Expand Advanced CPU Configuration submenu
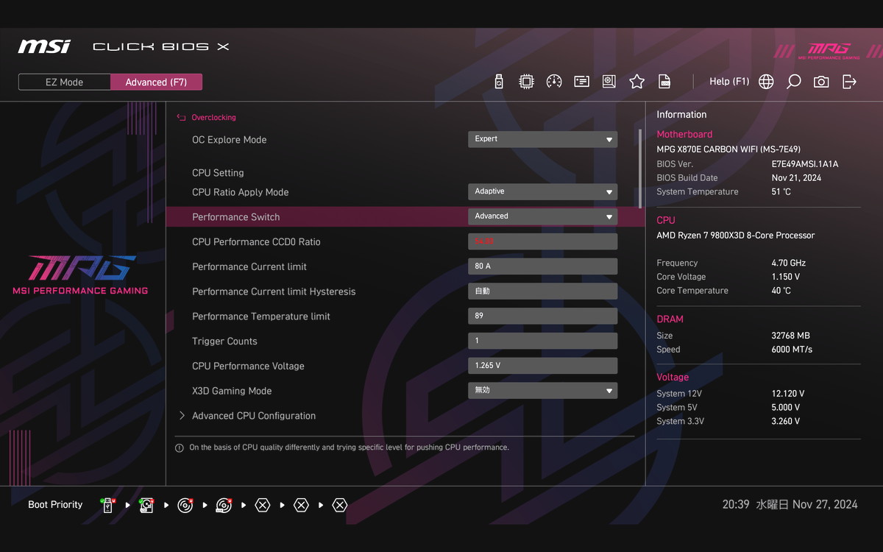Image resolution: width=883 pixels, height=552 pixels. point(254,416)
